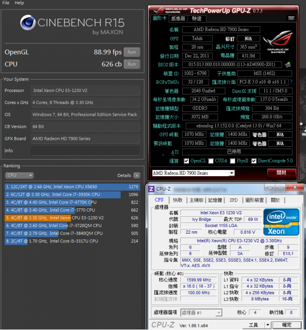The width and height of the screenshot is (306, 330).
Task: Select ranking row Core i7-3770 CPU
Action: tap(72, 210)
